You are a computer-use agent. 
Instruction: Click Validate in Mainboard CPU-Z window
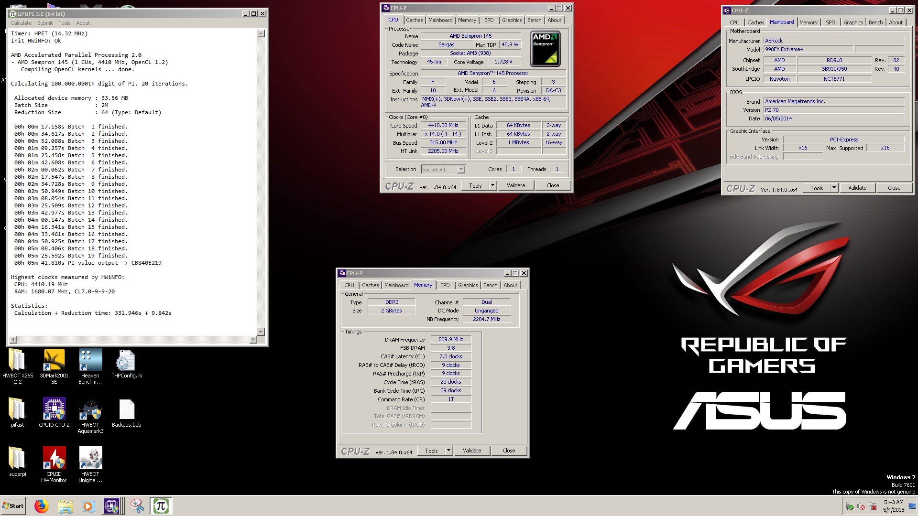tap(857, 188)
